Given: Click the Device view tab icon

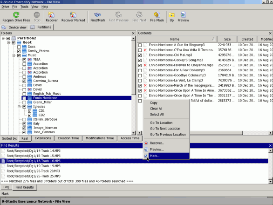Looking at the screenshot, I should (4, 27).
